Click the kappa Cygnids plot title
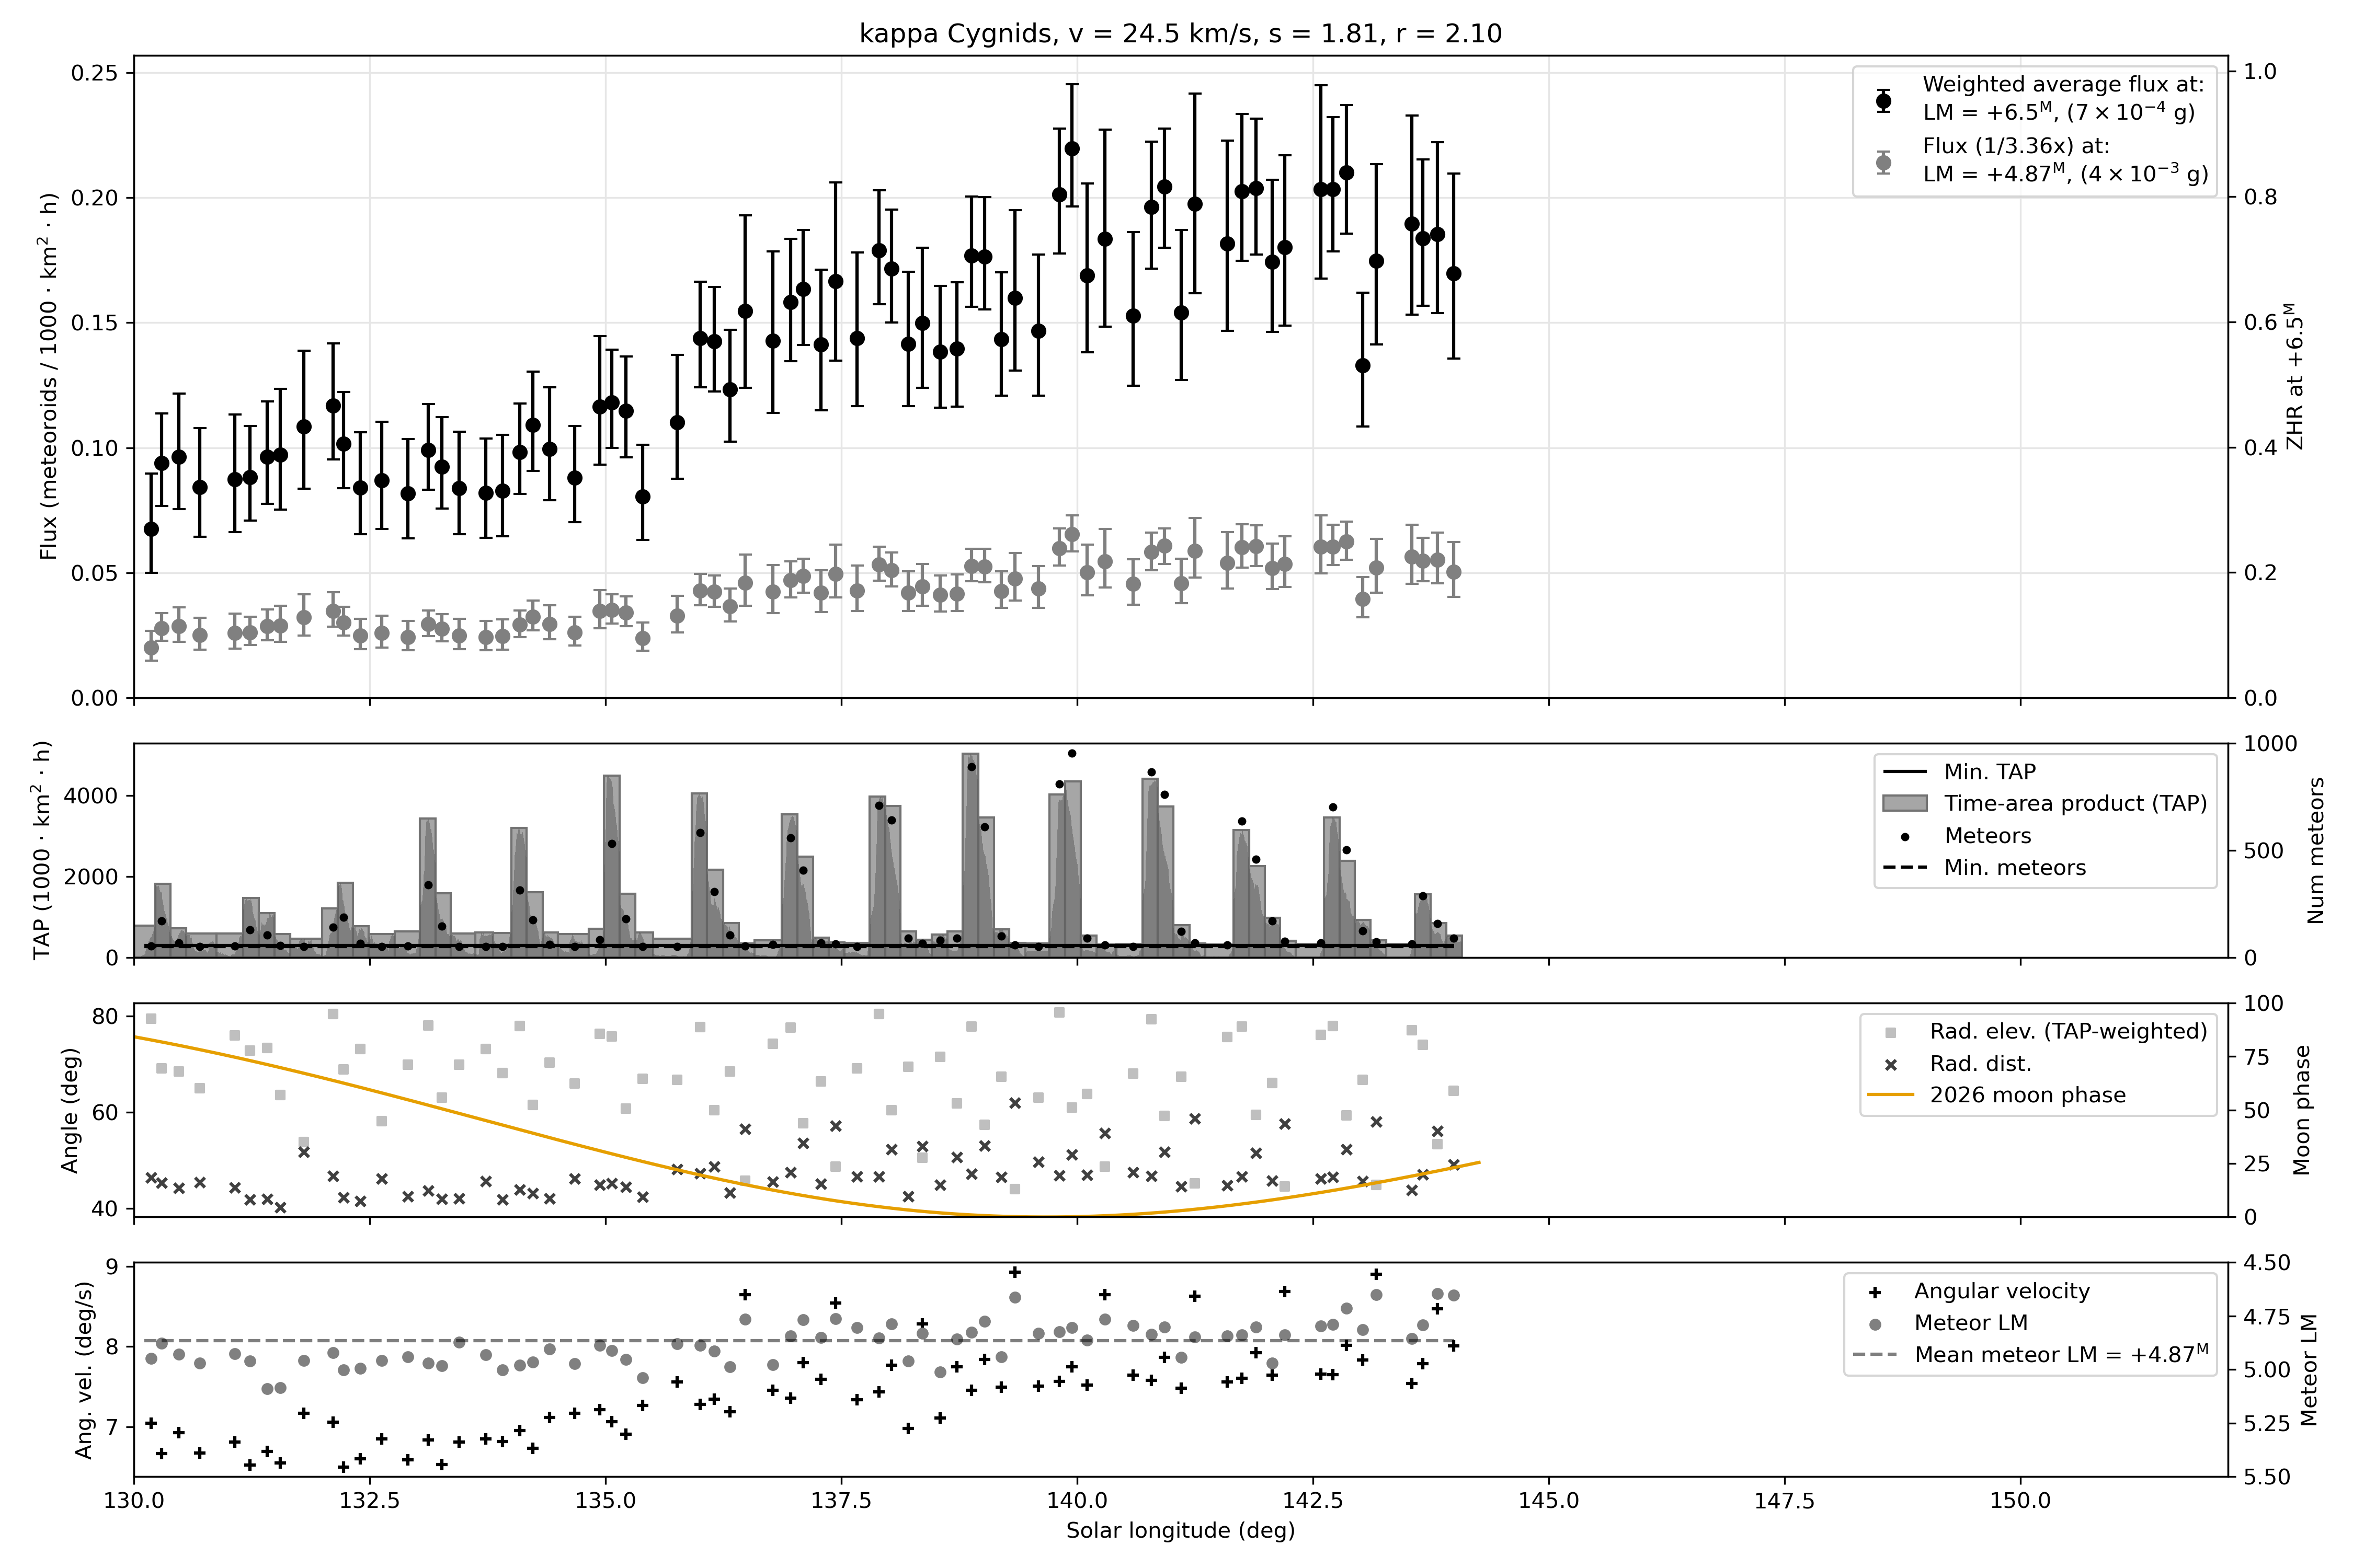The image size is (2353, 1568). (x=1181, y=34)
